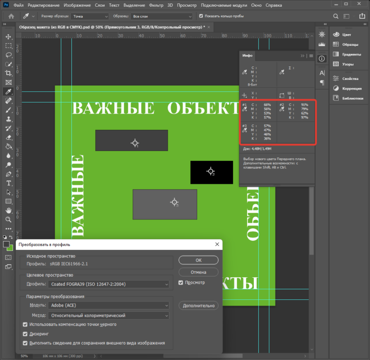
Task: Open the Изображение menu
Action: [77, 5]
